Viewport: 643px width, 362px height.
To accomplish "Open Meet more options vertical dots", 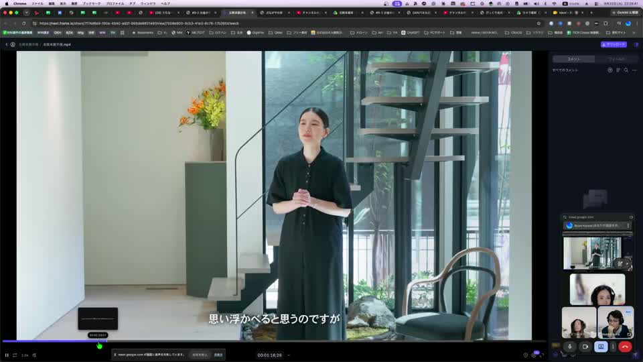I will 613,347.
